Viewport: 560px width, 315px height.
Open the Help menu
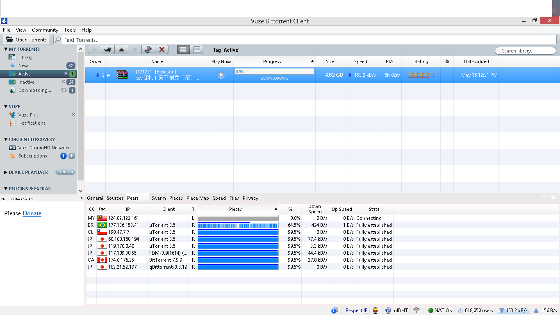pyautogui.click(x=87, y=30)
